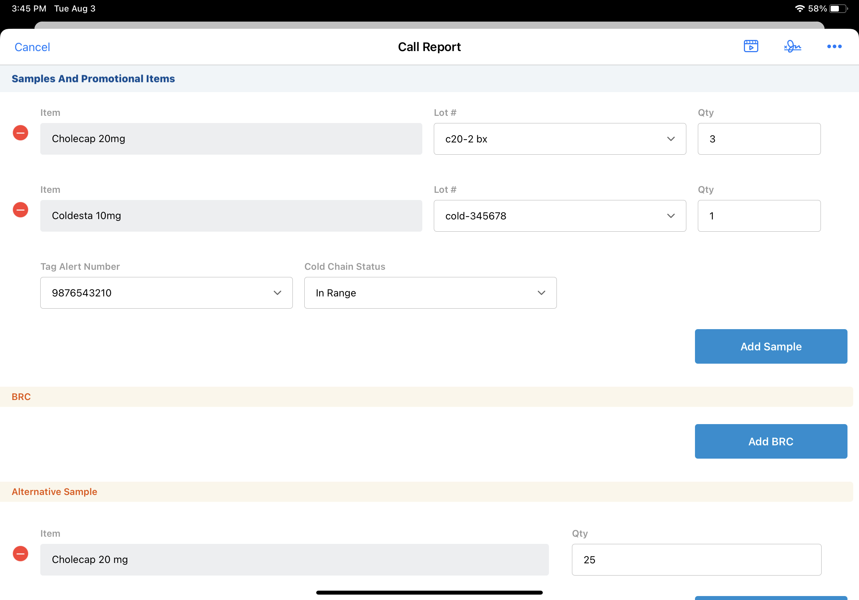Image resolution: width=859 pixels, height=600 pixels.
Task: Tap the Wi-Fi status icon
Action: click(x=799, y=9)
